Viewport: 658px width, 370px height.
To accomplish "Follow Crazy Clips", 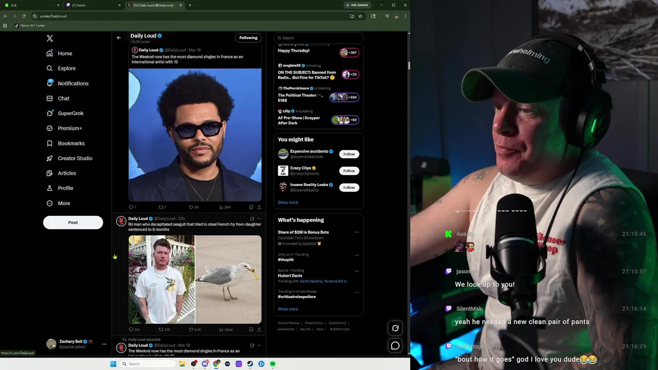I will click(x=349, y=171).
